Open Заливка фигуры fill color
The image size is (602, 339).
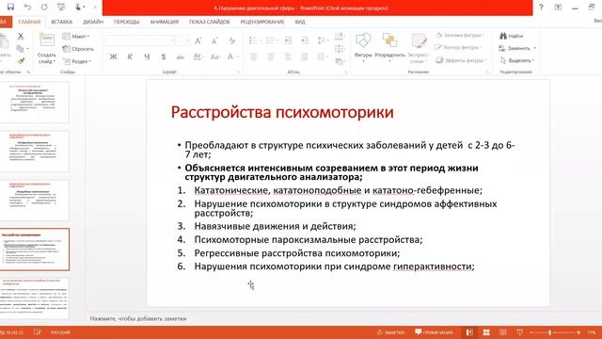pos(460,36)
